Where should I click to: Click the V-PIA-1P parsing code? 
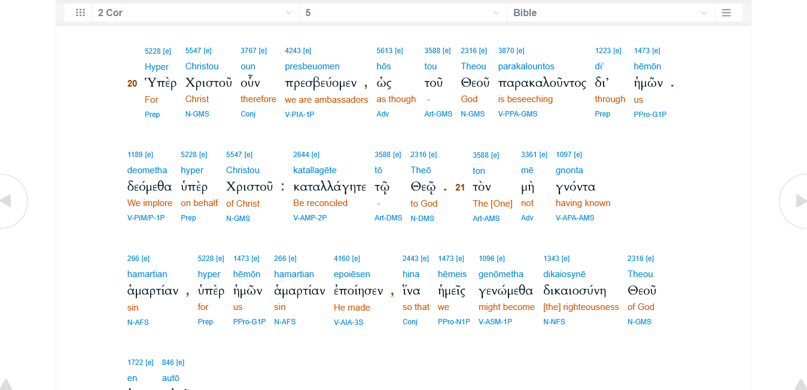[299, 114]
